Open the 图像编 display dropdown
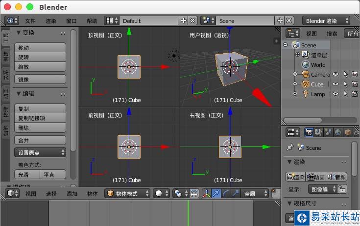Viewport: 360px width, 226px height. point(322,189)
